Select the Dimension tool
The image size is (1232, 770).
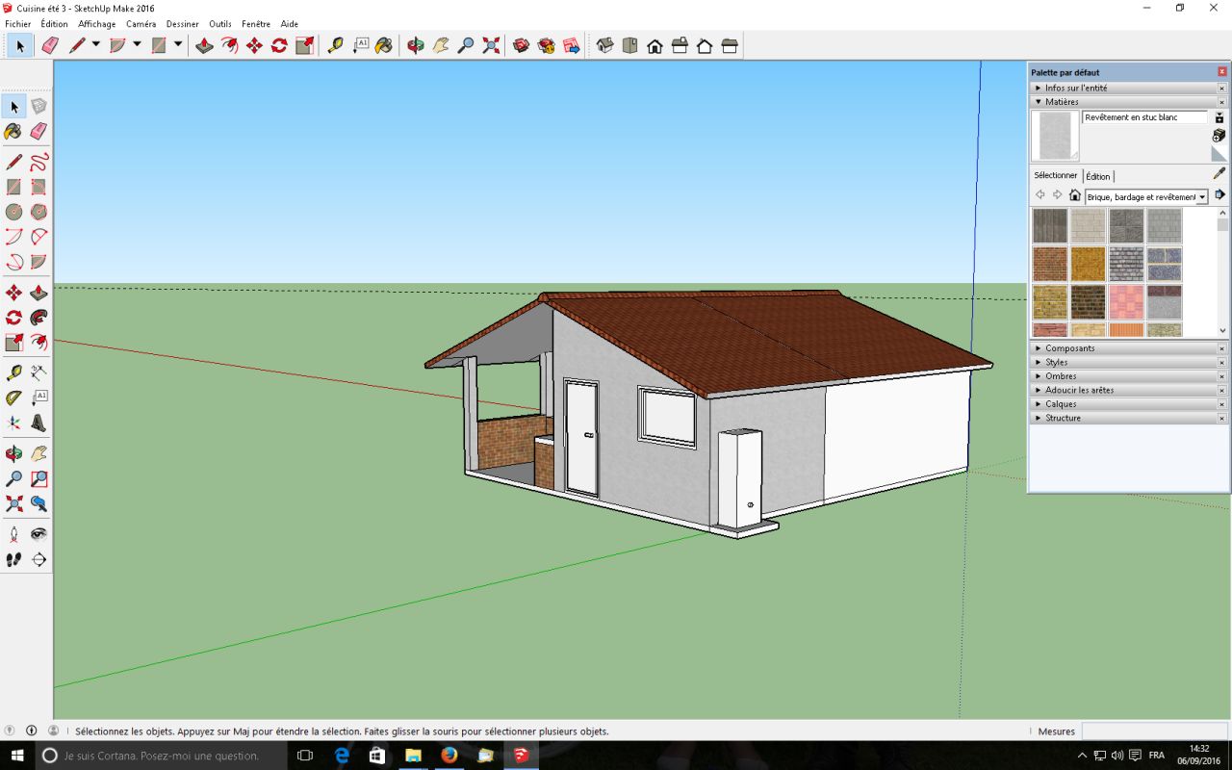pyautogui.click(x=38, y=372)
